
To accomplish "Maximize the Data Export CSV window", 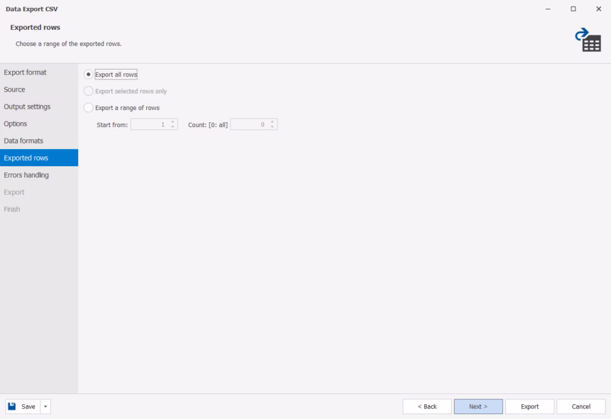I will pyautogui.click(x=573, y=9).
